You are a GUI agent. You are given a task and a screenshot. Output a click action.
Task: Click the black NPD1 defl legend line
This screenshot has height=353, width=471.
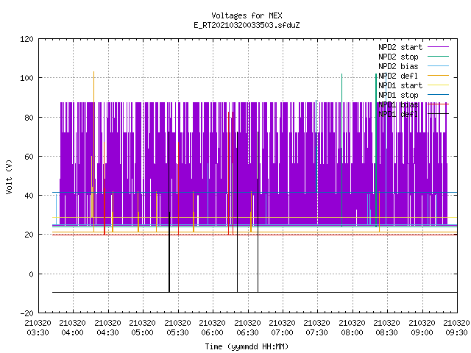tap(438, 114)
